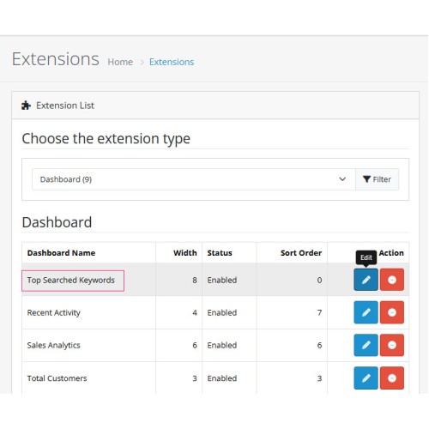The image size is (429, 429).
Task: Edit the Sales Analytics dashboard
Action: [366, 345]
